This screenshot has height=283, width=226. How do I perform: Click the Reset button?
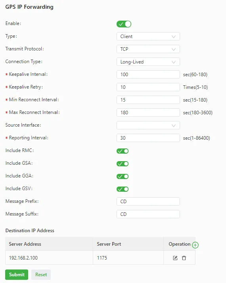point(41,275)
